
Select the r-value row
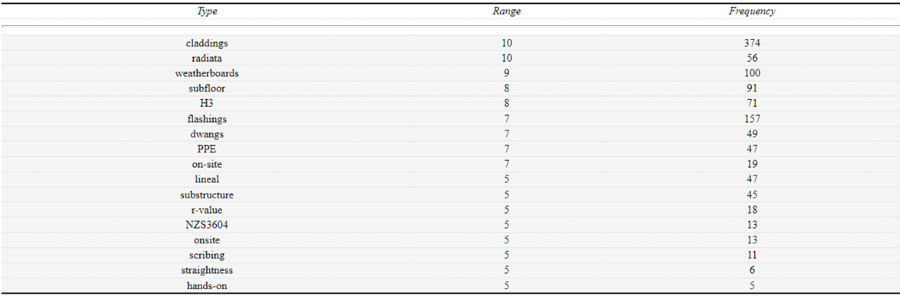pyautogui.click(x=450, y=210)
